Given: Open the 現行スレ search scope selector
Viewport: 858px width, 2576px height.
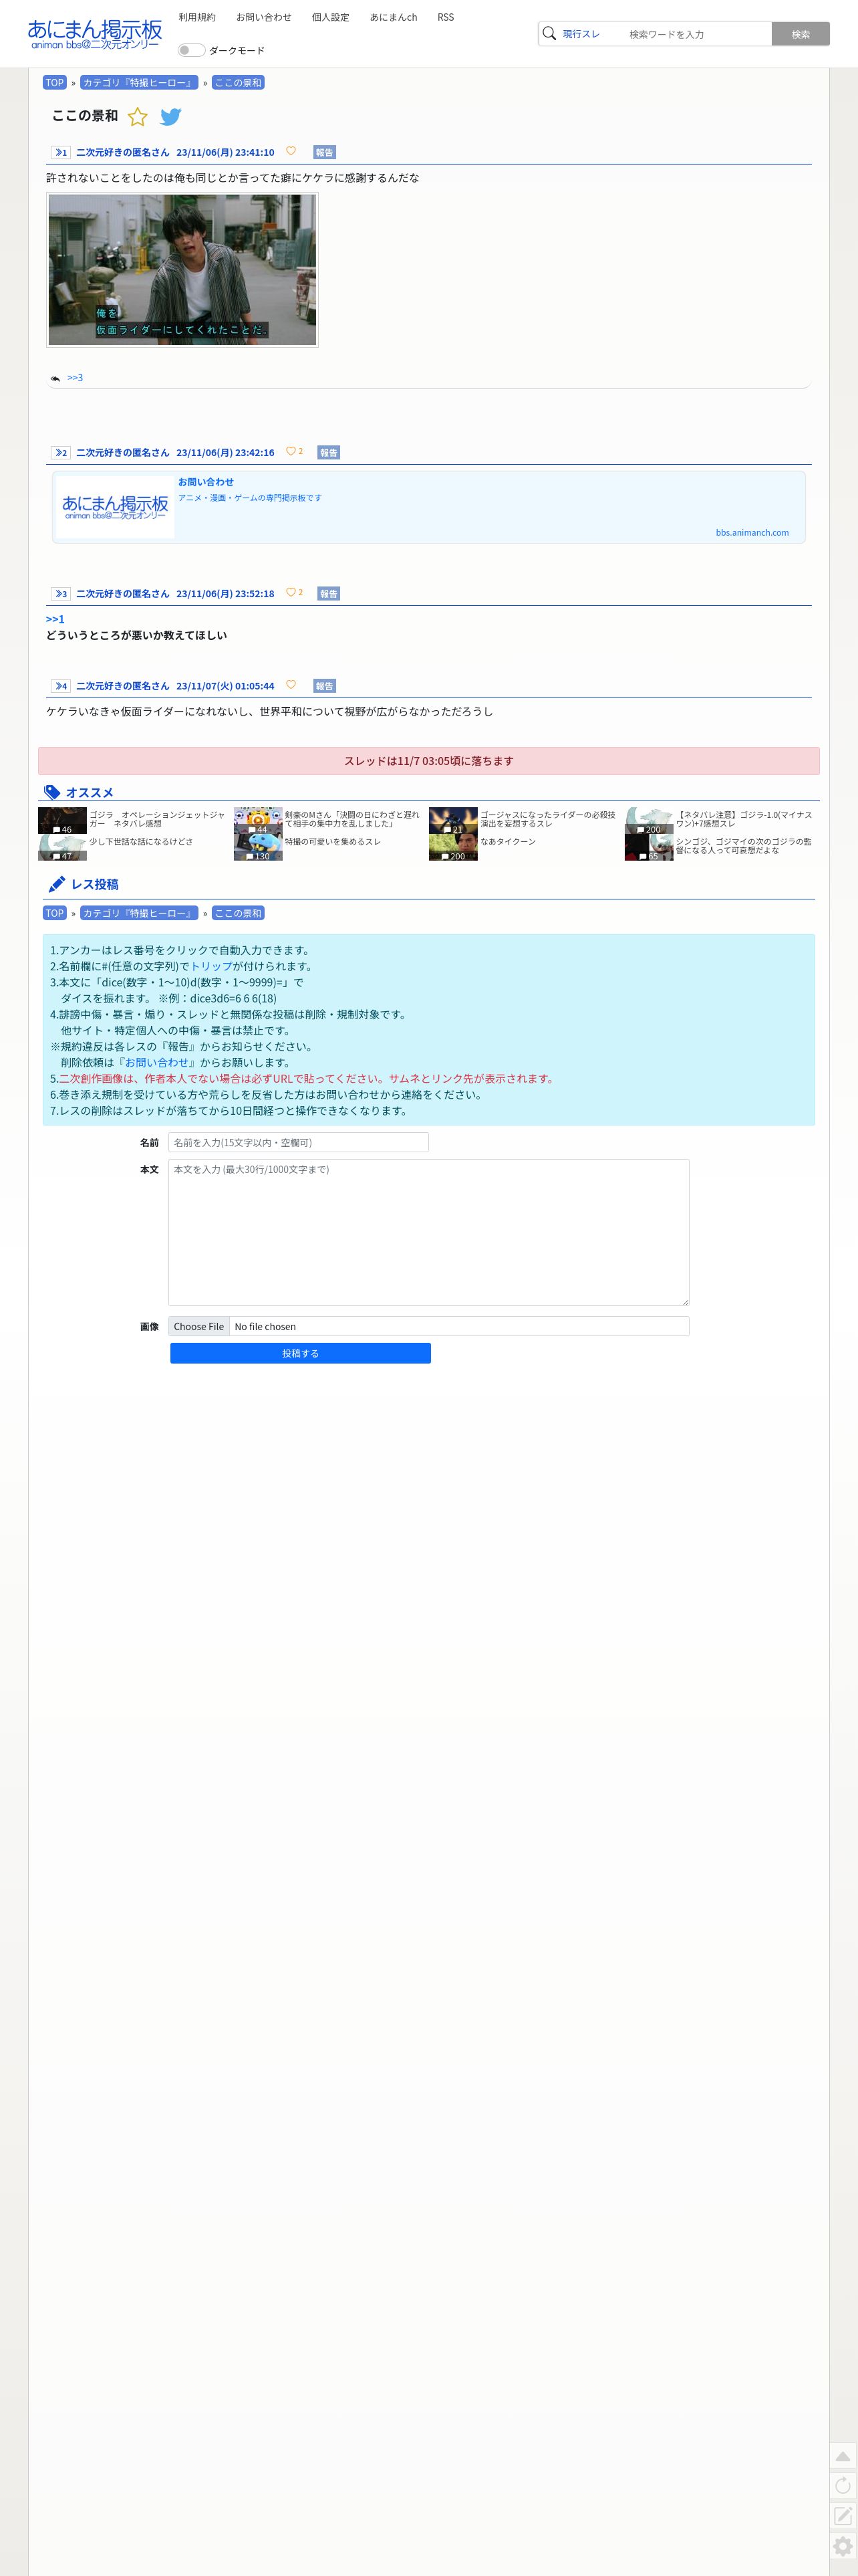Looking at the screenshot, I should [581, 34].
